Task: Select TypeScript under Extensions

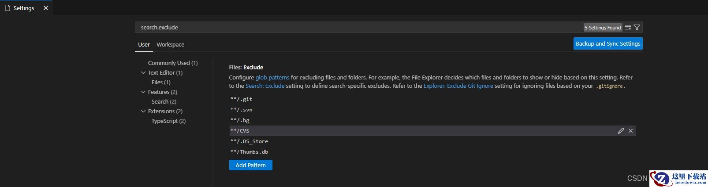Action: point(168,121)
